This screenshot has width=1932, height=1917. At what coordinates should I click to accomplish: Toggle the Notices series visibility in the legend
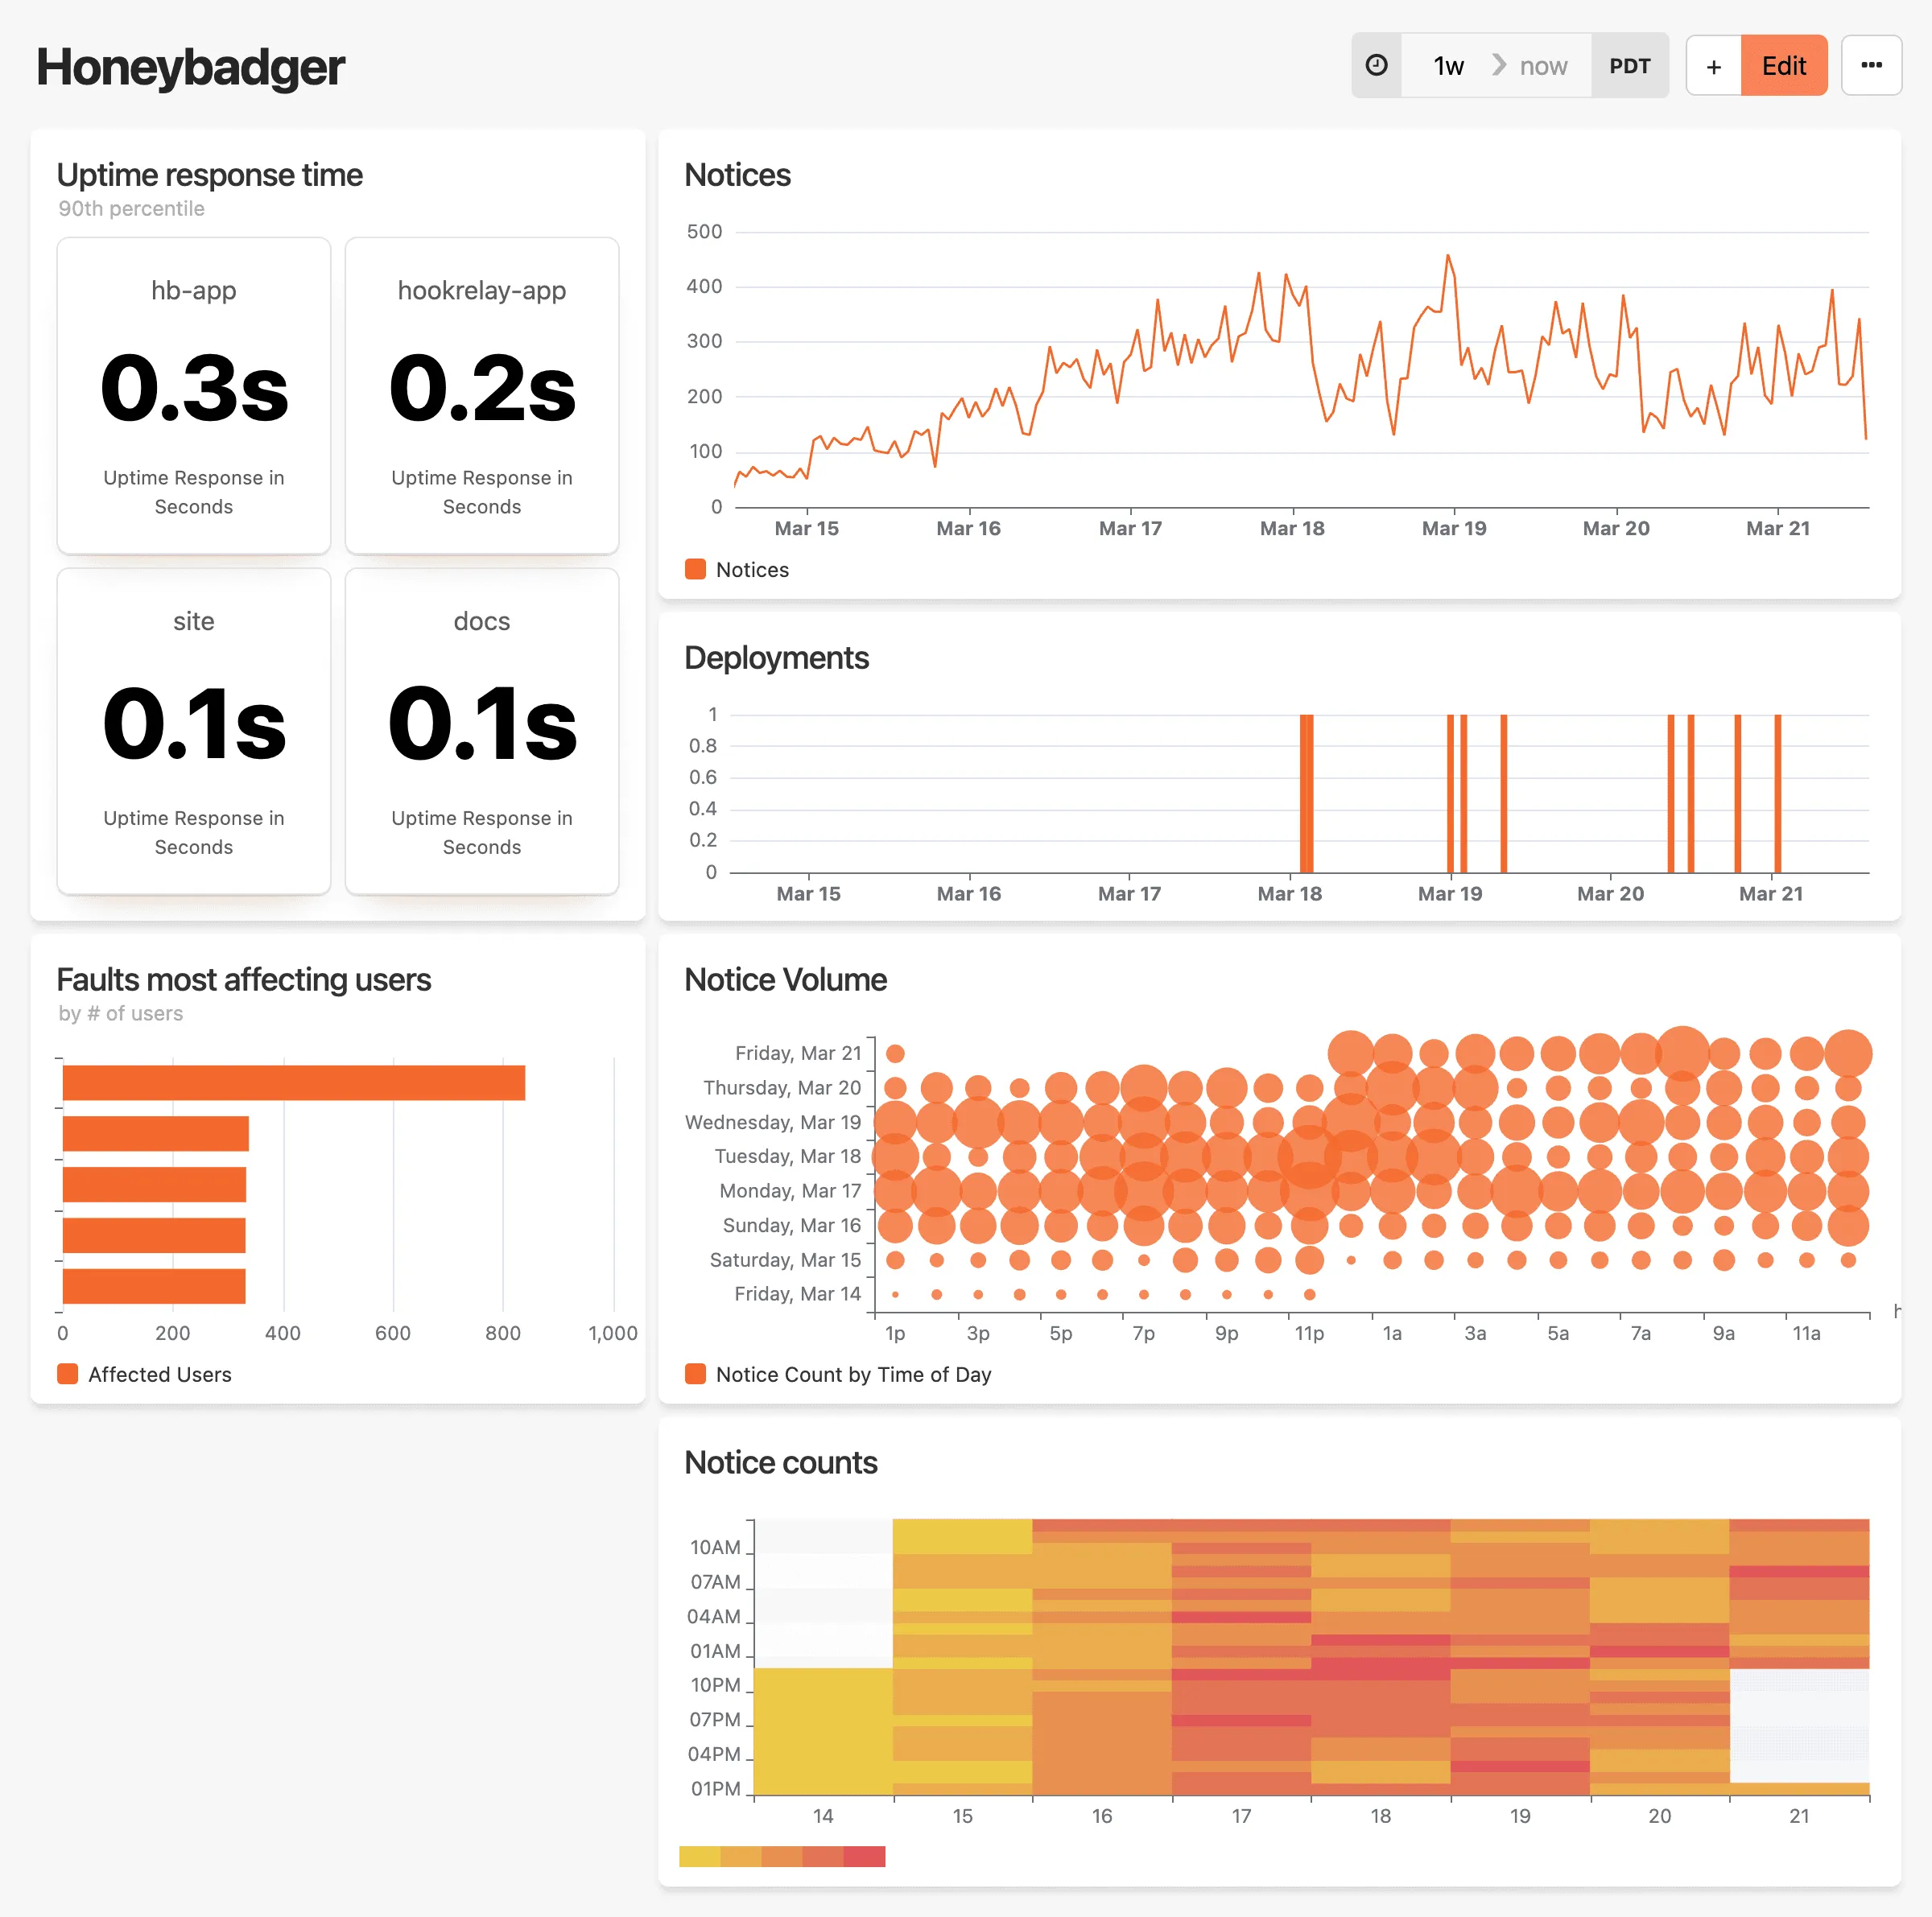coord(752,569)
